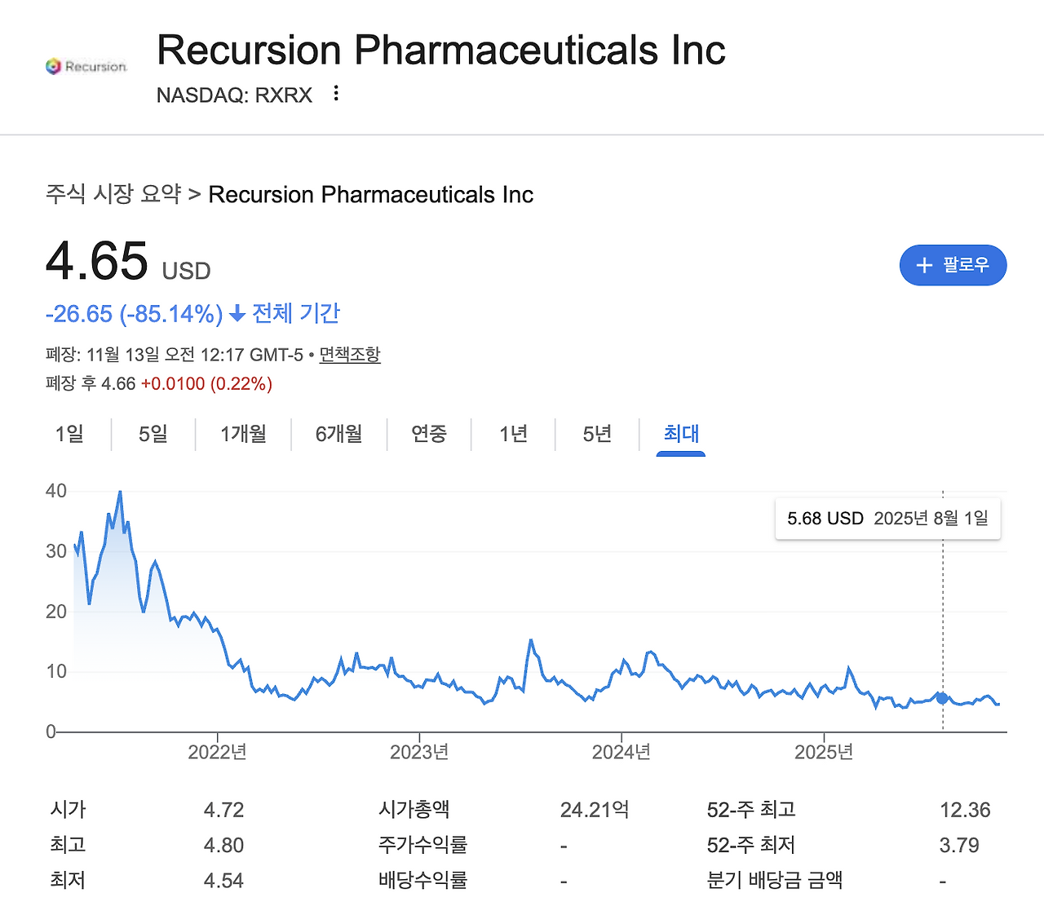Open the three-dot more options menu
This screenshot has height=915, width=1044.
336,94
